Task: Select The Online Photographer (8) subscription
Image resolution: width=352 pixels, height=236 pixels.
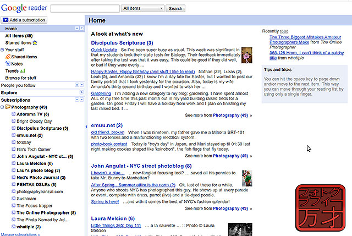Action: pos(46,213)
